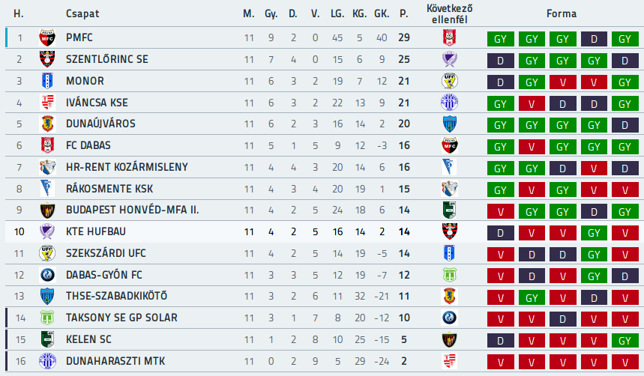Sort by the GK. goal difference header
The image size is (644, 376).
click(382, 13)
